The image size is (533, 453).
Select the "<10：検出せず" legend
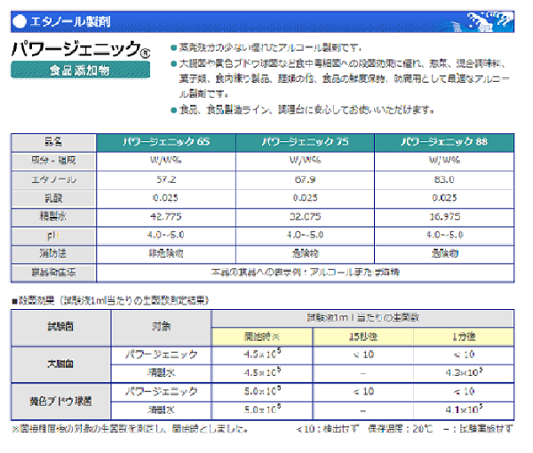pyautogui.click(x=327, y=429)
